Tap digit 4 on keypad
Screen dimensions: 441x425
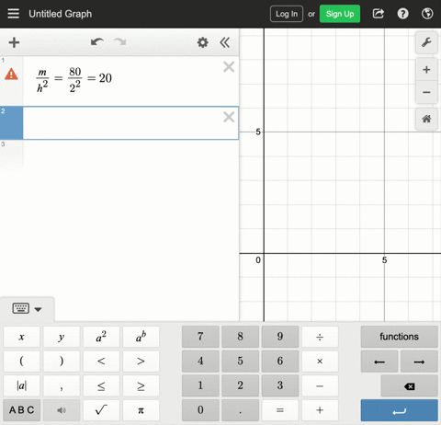[200, 362]
